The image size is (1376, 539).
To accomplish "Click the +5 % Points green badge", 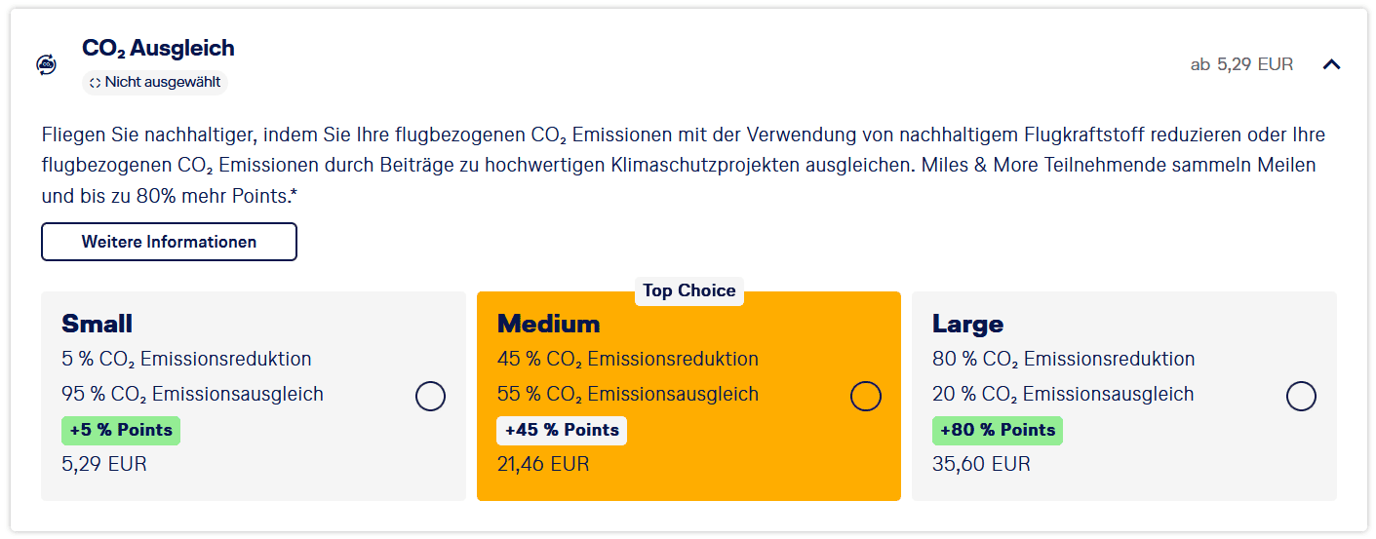I will click(121, 430).
